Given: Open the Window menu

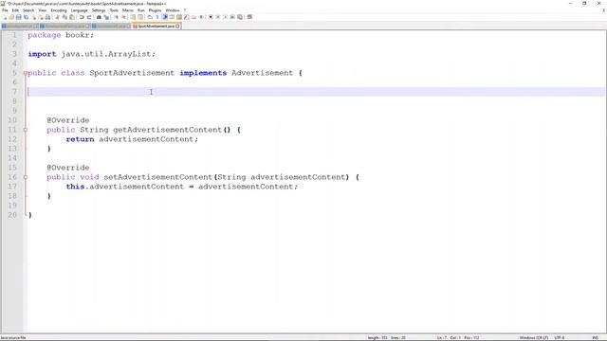Looking at the screenshot, I should (x=173, y=10).
